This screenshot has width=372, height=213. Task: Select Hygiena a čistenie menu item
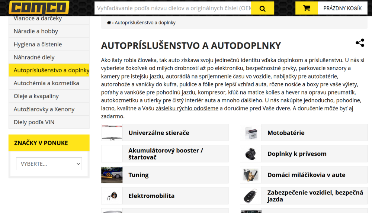49,44
